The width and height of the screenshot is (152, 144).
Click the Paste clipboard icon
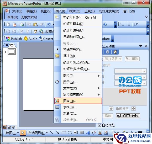(x=35, y=24)
